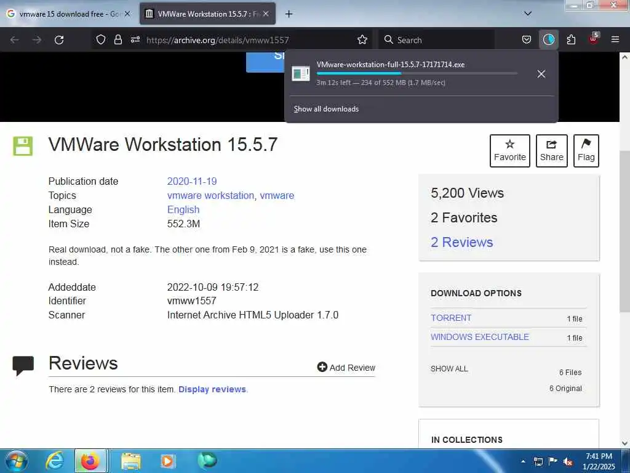Open site permissions icon in address bar
This screenshot has height=473, width=630.
coord(135,39)
